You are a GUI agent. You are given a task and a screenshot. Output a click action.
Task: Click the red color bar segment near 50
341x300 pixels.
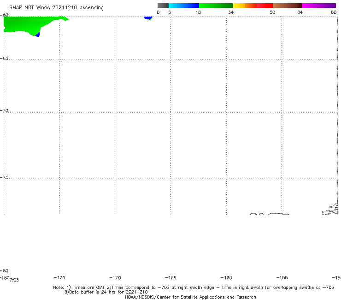(x=265, y=6)
